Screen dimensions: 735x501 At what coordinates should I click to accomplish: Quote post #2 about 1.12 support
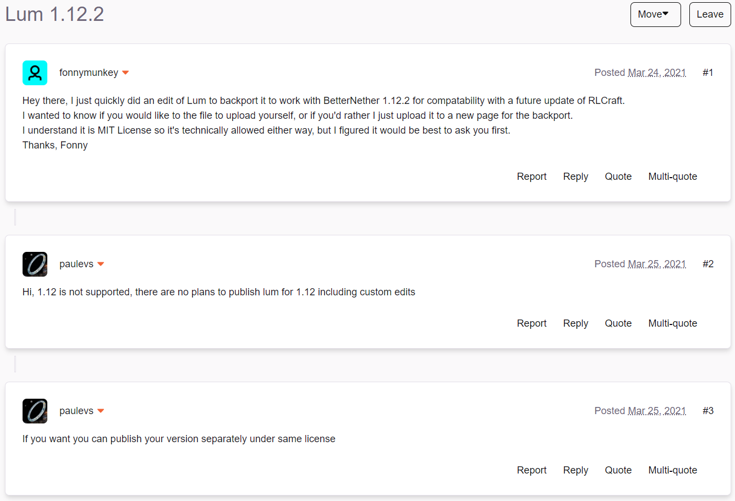coord(618,323)
